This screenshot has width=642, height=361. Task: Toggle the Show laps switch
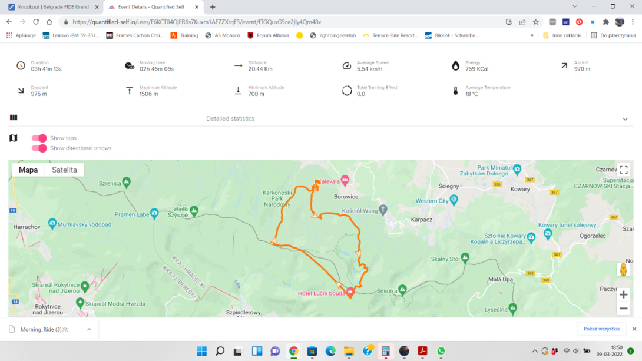click(x=39, y=138)
